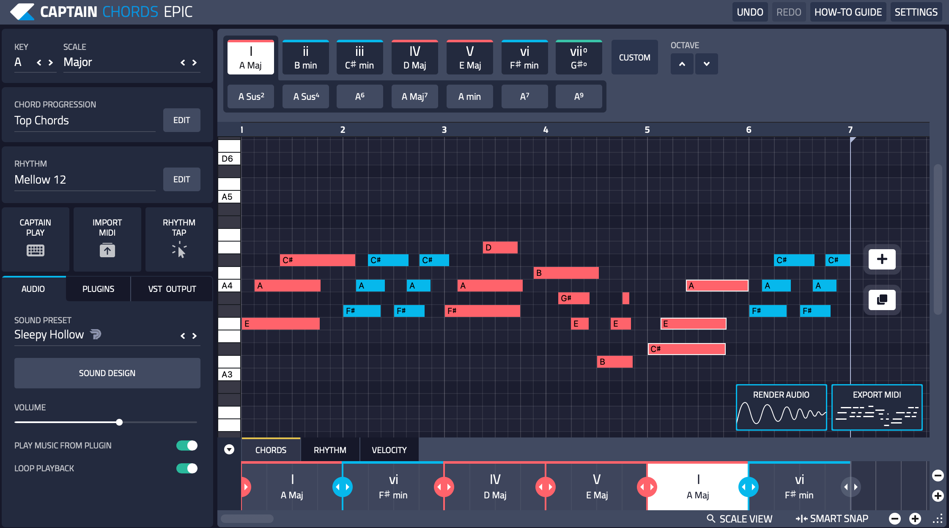The height and width of the screenshot is (528, 949).
Task: Click Export MIDI button
Action: [877, 407]
